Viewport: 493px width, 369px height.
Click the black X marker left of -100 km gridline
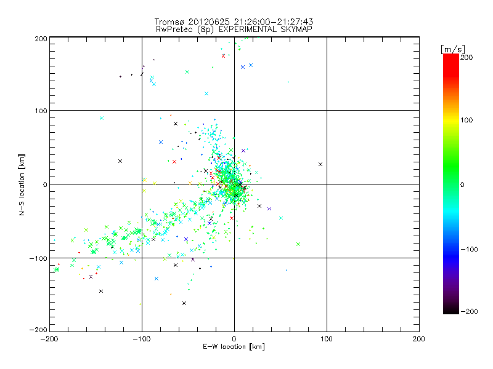120,161
